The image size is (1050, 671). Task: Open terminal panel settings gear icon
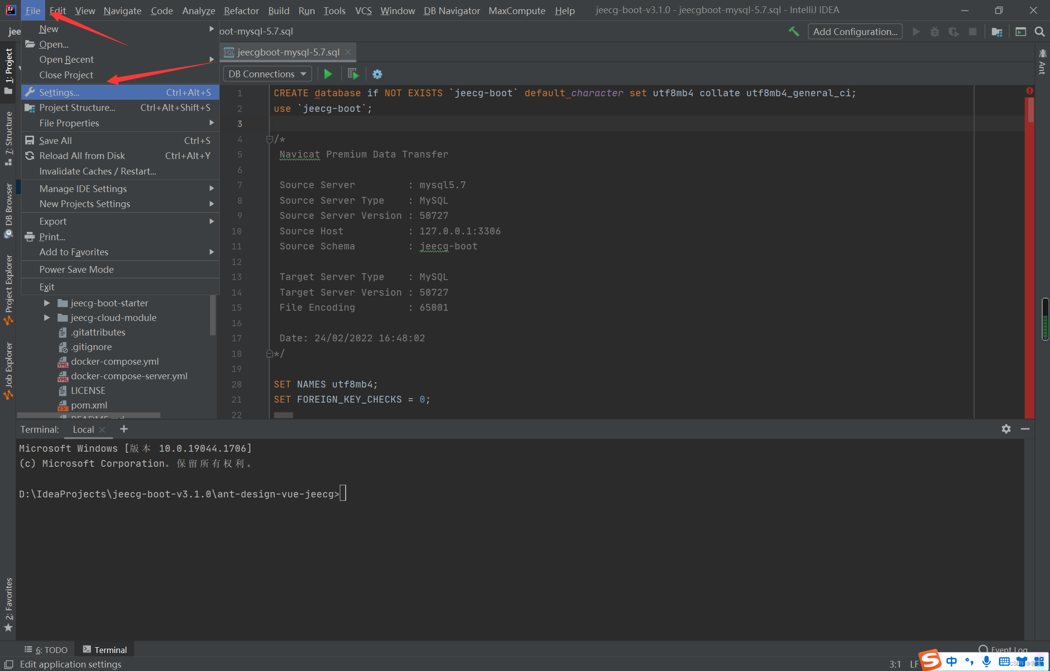(1005, 429)
